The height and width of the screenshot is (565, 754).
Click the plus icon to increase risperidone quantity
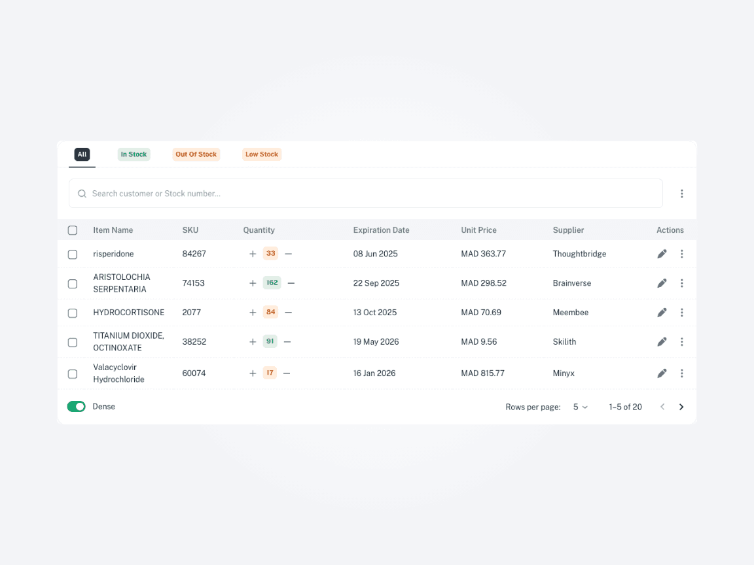coord(253,254)
